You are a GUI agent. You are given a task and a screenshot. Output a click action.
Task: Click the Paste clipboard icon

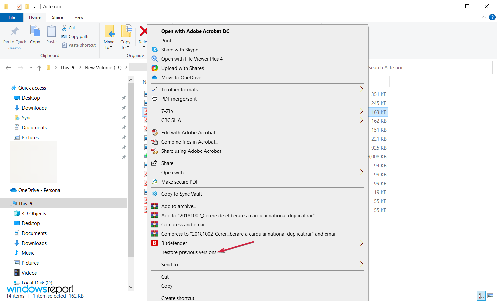pos(51,31)
